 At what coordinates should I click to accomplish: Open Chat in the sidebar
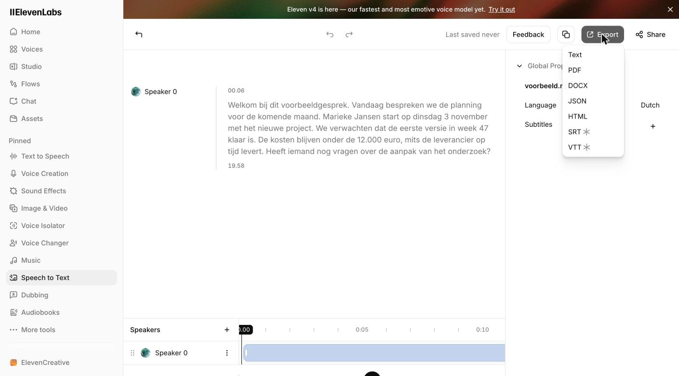(61, 101)
